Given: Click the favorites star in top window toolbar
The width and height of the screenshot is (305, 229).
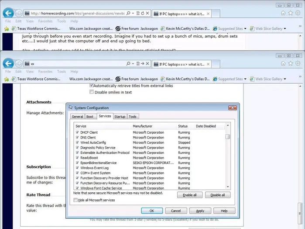Looking at the screenshot, I should click(x=291, y=13).
